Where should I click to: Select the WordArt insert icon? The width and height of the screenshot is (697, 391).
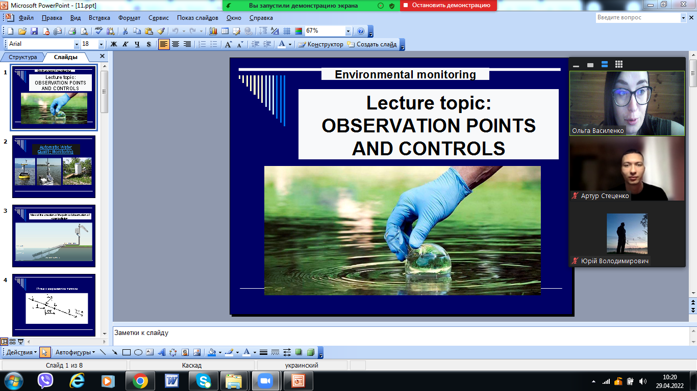pyautogui.click(x=162, y=352)
